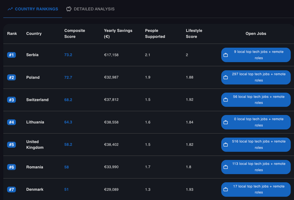Click the briefcase icon in Romania's jobs button

(226, 167)
